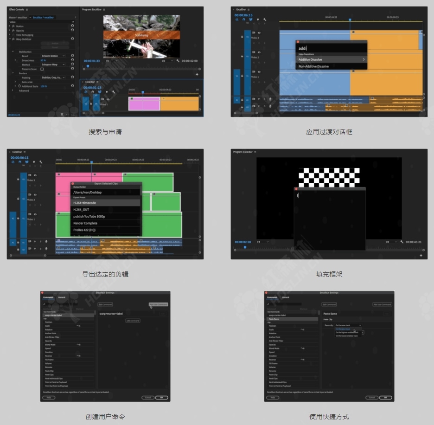The height and width of the screenshot is (425, 434).
Task: Close the Export Selected Clips dialog
Action: (73, 183)
